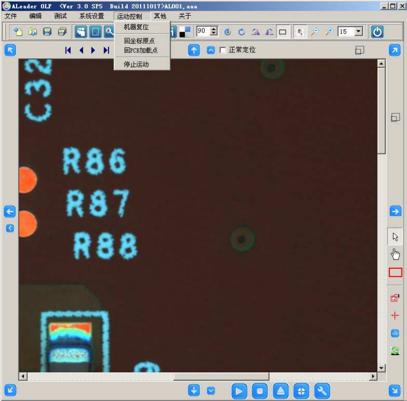Select 回坐标原点 menu entry
Screen dimensions: 407x401
(139, 41)
